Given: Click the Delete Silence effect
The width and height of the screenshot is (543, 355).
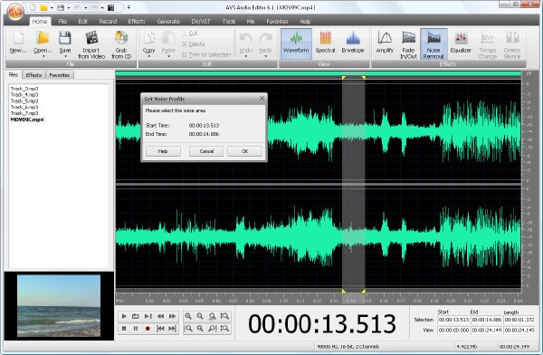Looking at the screenshot, I should pos(512,44).
